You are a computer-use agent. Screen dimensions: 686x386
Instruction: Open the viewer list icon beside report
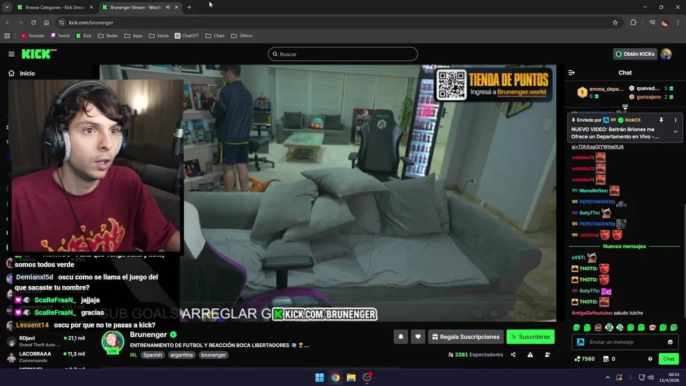(x=547, y=354)
